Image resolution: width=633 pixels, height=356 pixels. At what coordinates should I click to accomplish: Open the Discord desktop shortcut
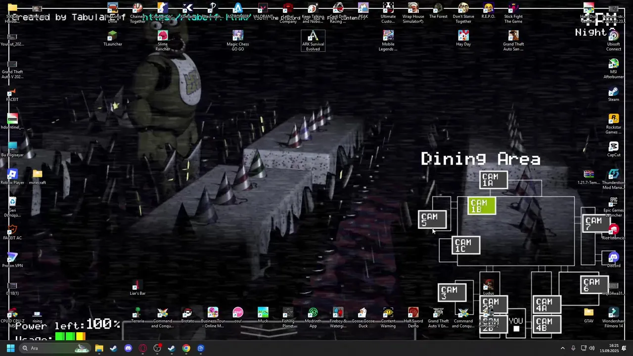614,260
